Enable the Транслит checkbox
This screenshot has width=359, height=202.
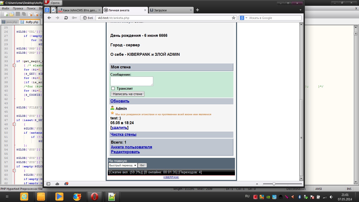(x=113, y=89)
